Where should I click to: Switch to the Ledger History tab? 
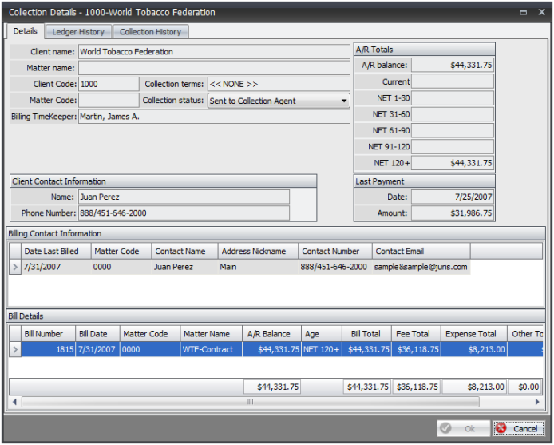tap(78, 32)
